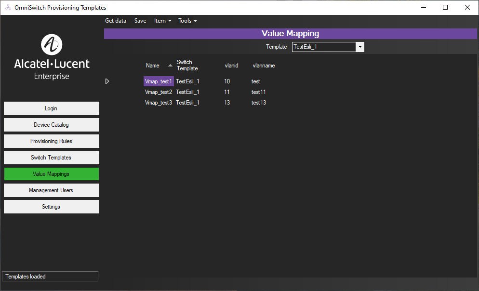
Task: Click the Templates loaded status box
Action: (x=50, y=277)
